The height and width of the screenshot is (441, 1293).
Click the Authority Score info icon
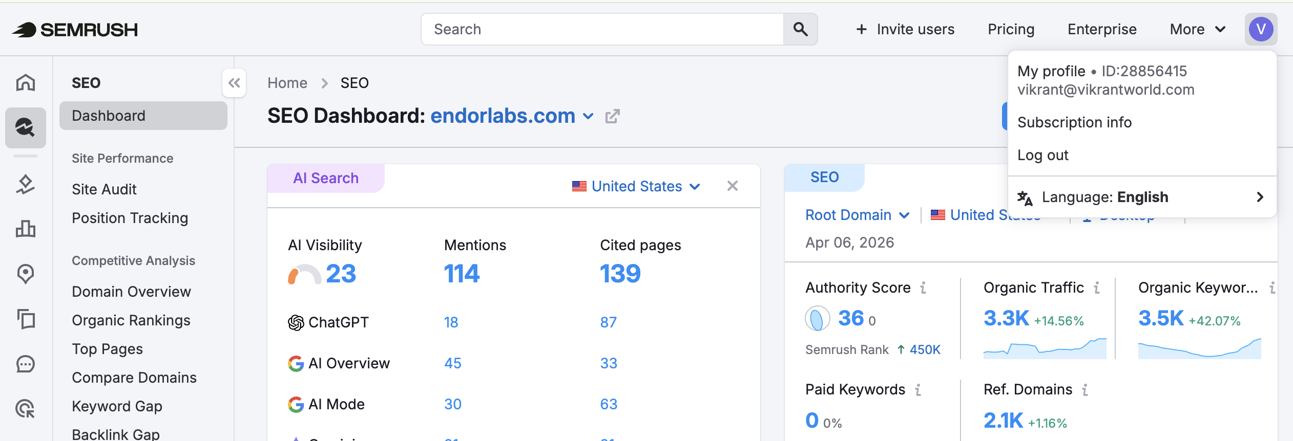(x=923, y=288)
